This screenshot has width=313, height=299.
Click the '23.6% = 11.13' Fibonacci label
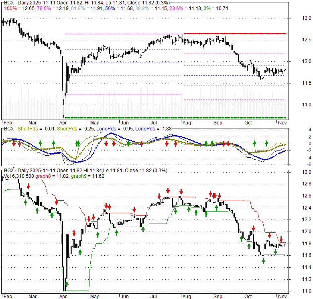point(185,8)
